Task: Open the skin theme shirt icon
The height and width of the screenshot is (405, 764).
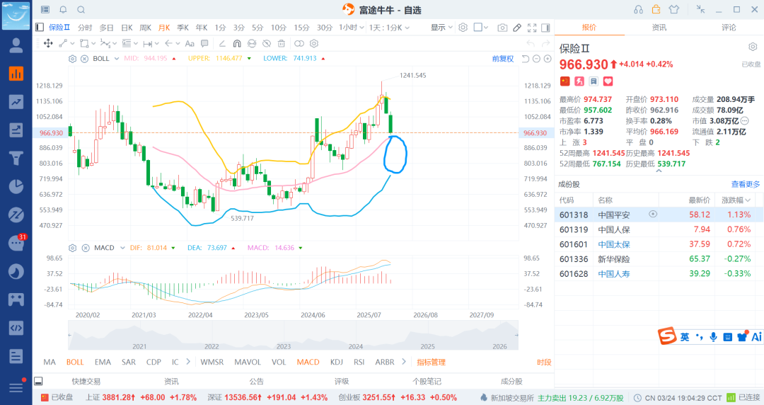Action: tap(673, 9)
